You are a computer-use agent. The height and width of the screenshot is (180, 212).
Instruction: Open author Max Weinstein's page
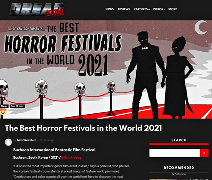point(27,140)
